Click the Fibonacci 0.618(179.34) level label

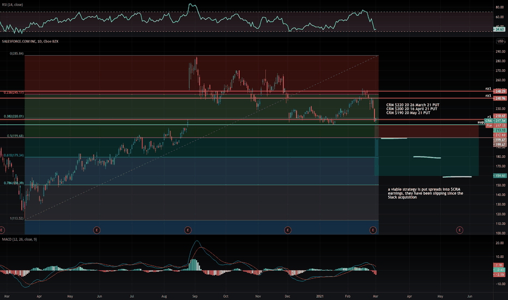(x=14, y=155)
